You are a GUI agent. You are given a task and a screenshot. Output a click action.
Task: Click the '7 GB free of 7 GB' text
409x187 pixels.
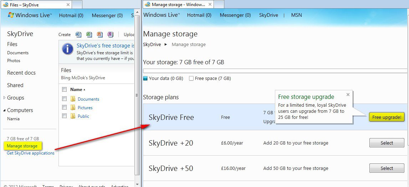click(x=23, y=139)
